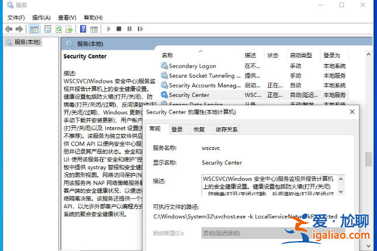The height and width of the screenshot is (251, 377).
Task: Click description box scroll up arrow
Action: pyautogui.click(x=341, y=179)
